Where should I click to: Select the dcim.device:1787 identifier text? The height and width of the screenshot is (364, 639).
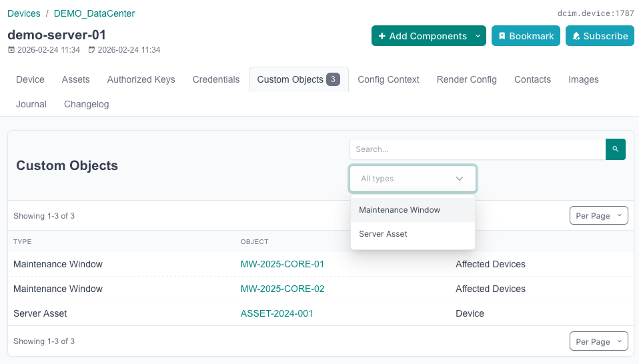596,13
